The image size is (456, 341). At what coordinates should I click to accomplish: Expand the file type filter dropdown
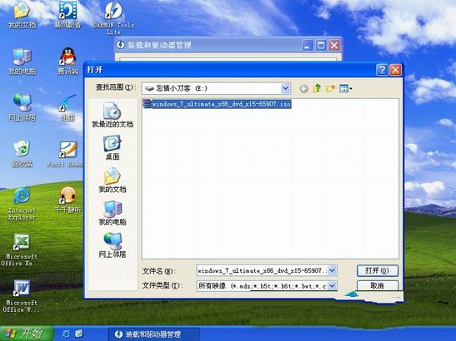click(333, 285)
